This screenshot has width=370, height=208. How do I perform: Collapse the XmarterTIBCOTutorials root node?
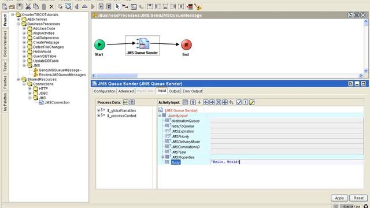tap(13, 14)
